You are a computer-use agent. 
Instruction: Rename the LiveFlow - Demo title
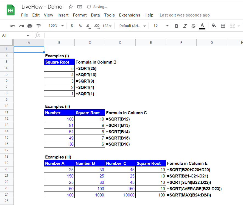[x=42, y=7]
